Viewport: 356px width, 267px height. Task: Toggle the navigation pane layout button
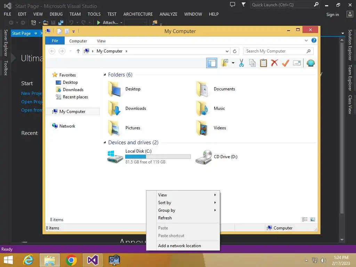(x=212, y=63)
